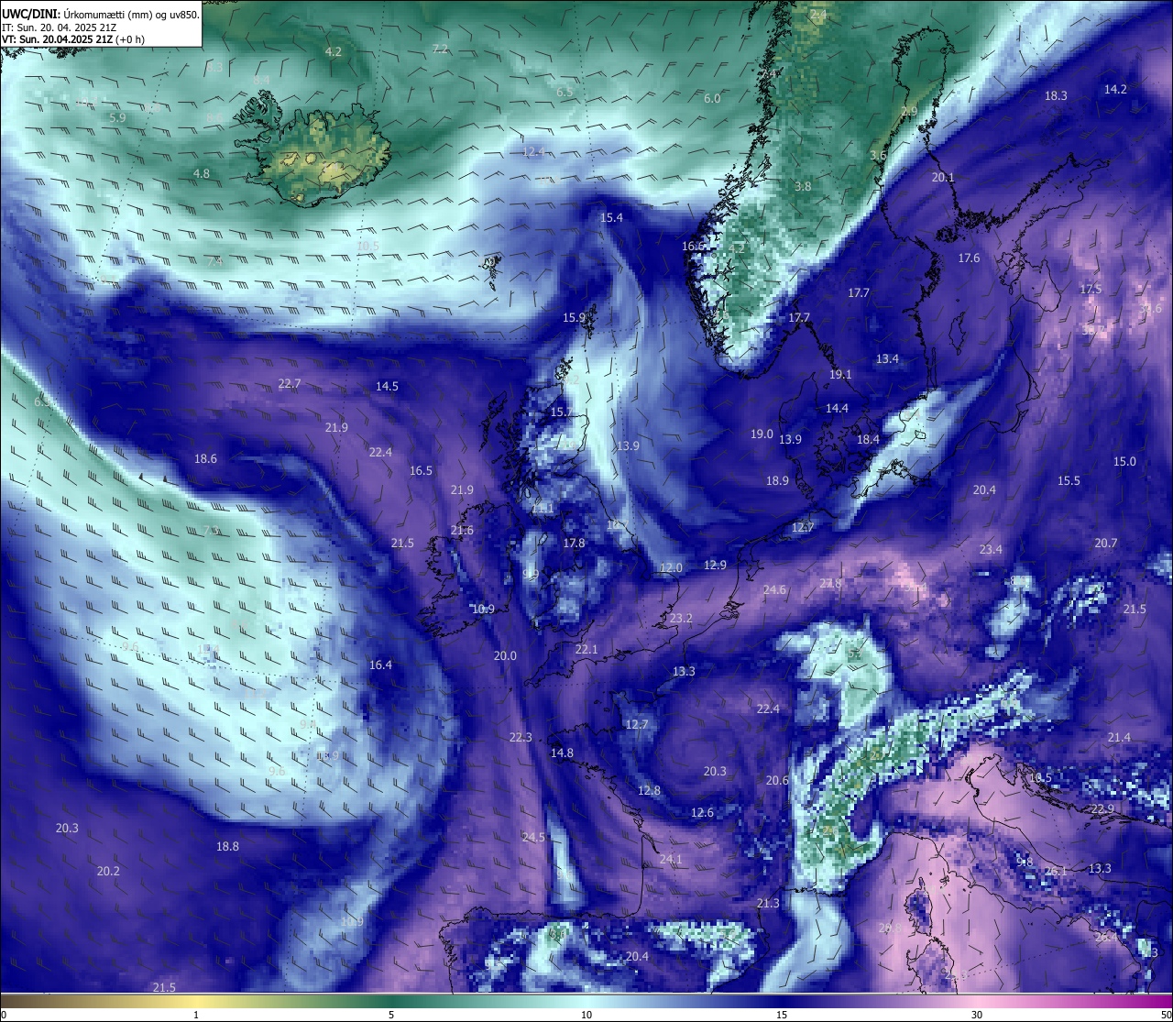Image resolution: width=1173 pixels, height=1022 pixels.
Task: Select the 12.0 map value
Action: click(x=671, y=567)
